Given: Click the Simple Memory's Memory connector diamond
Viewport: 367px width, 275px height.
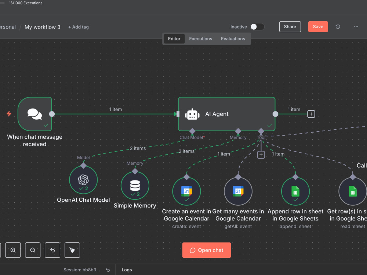Looking at the screenshot, I should point(135,171).
